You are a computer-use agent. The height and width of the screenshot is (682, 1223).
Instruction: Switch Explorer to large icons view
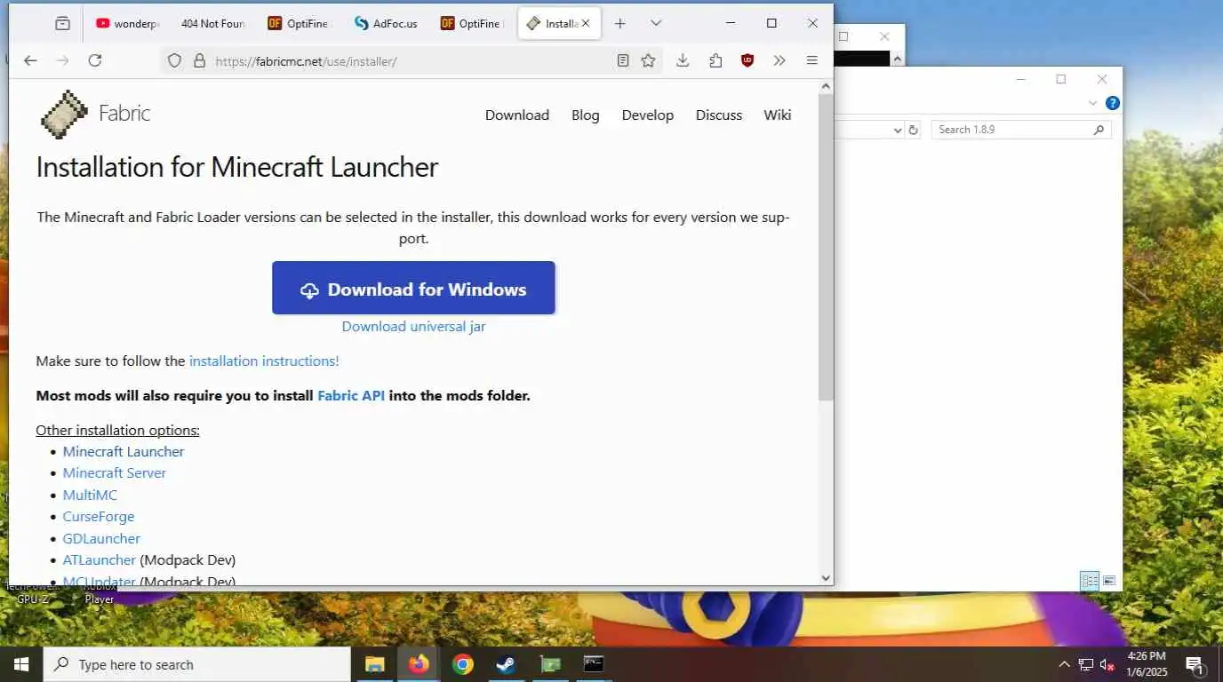1109,581
